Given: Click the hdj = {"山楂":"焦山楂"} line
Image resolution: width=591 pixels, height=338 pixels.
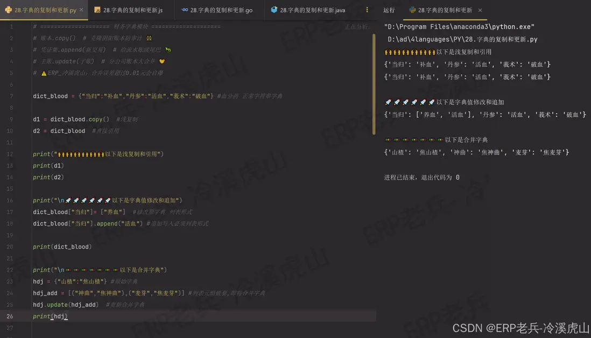Looking at the screenshot, I should pos(85,282).
